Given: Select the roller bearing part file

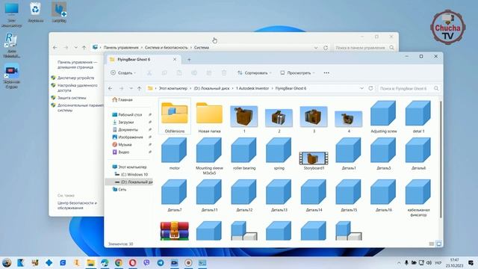Looking at the screenshot, I should (x=244, y=153).
